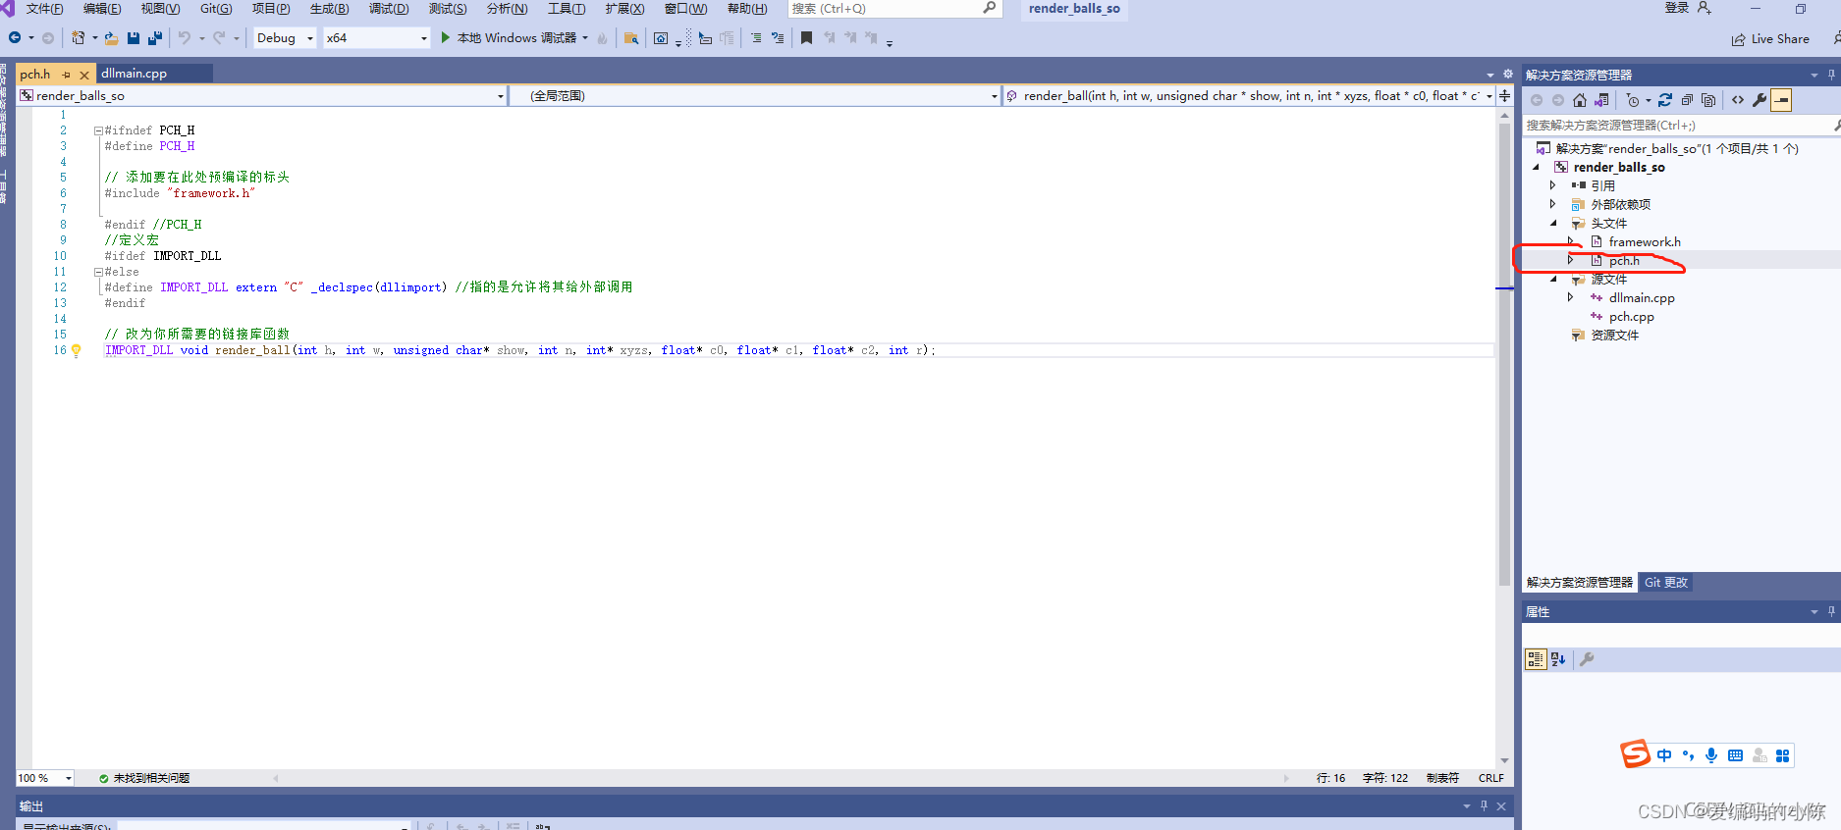Collapse the 头文件 folder

click(x=1553, y=223)
